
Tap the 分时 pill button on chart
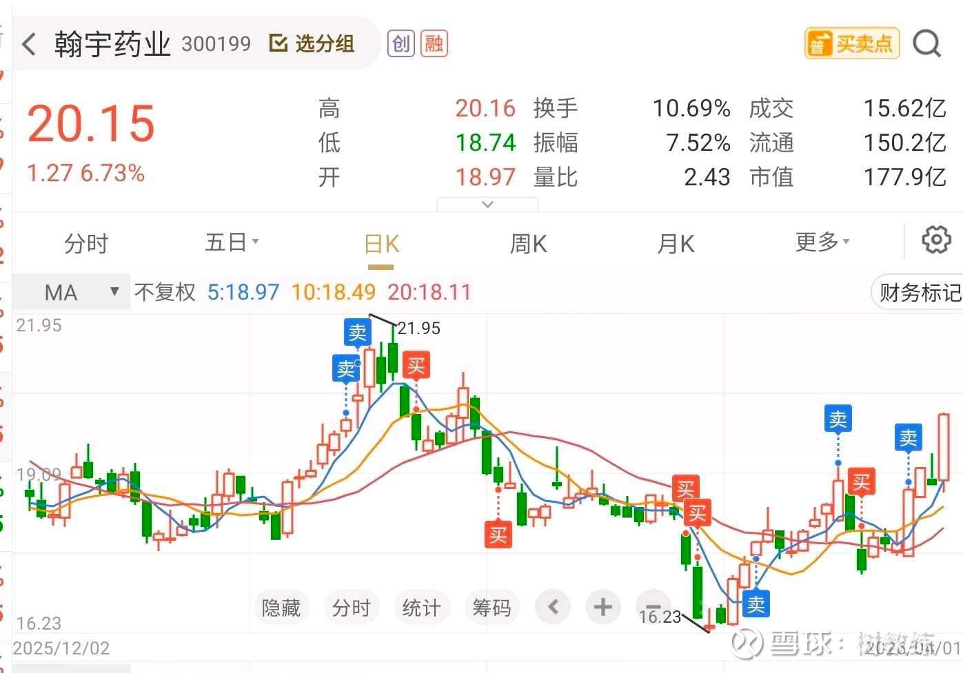pyautogui.click(x=352, y=608)
